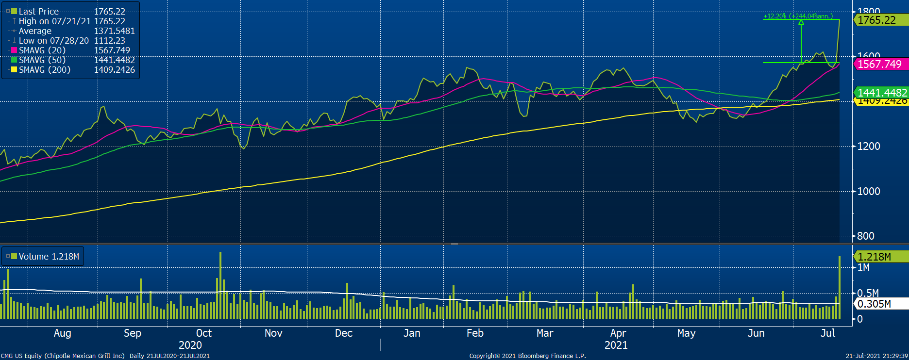Click the 2020 year label on time axis
This screenshot has width=909, height=360.
pos(190,345)
